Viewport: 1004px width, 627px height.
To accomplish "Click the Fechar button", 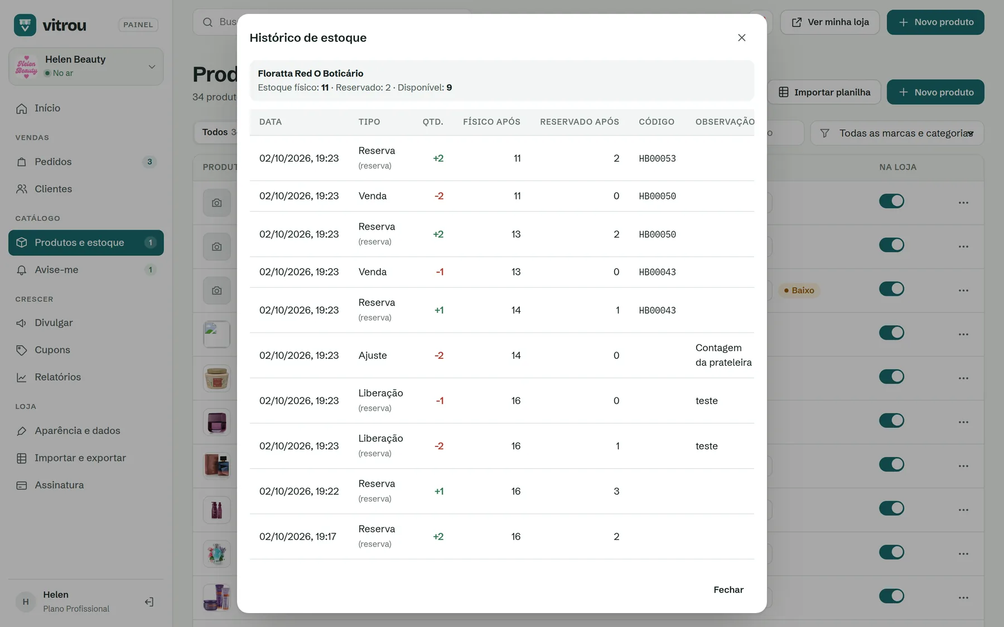I will 728,590.
